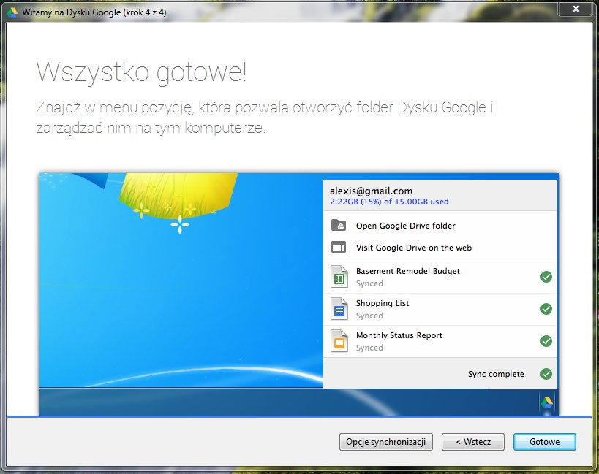Screen dimensions: 599x474
Task: Click the '2.22GB (15%) of 15.00GB used' text
Action: pos(389,202)
